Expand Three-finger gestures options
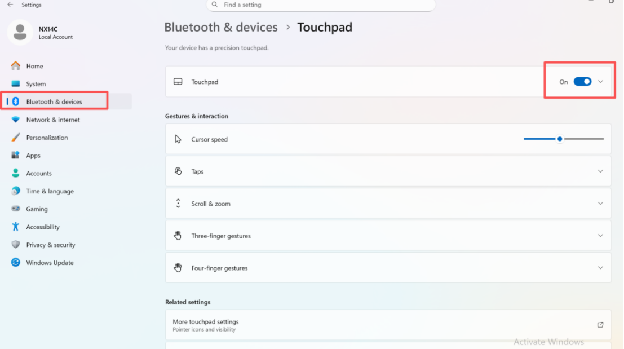This screenshot has height=349, width=624. point(600,236)
